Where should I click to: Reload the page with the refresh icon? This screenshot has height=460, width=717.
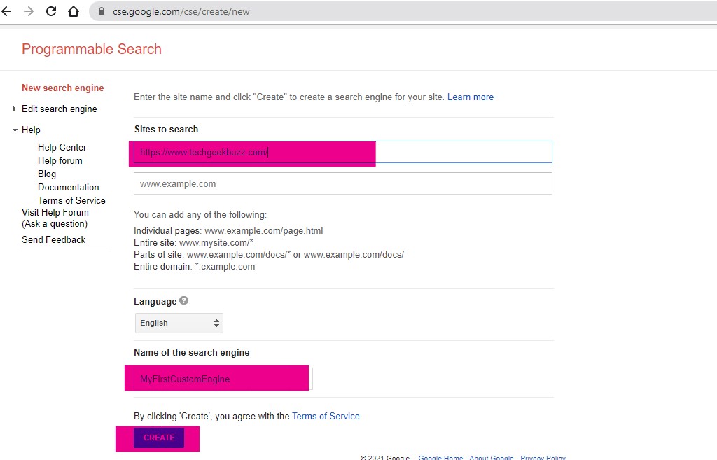51,11
